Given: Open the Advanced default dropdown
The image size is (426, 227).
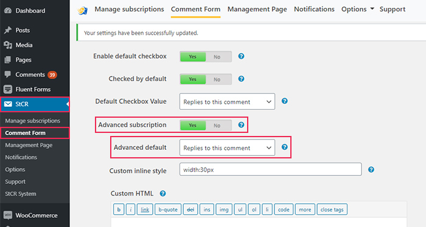Looking at the screenshot, I should [x=227, y=147].
